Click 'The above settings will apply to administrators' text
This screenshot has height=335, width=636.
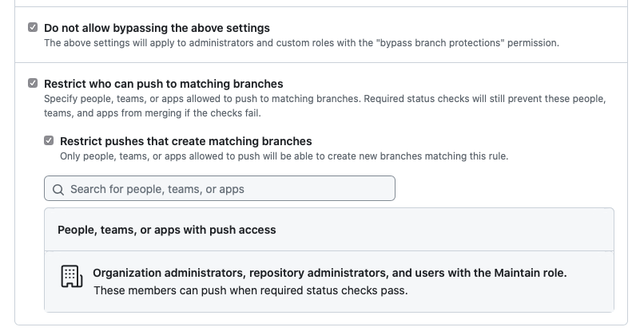click(x=149, y=43)
